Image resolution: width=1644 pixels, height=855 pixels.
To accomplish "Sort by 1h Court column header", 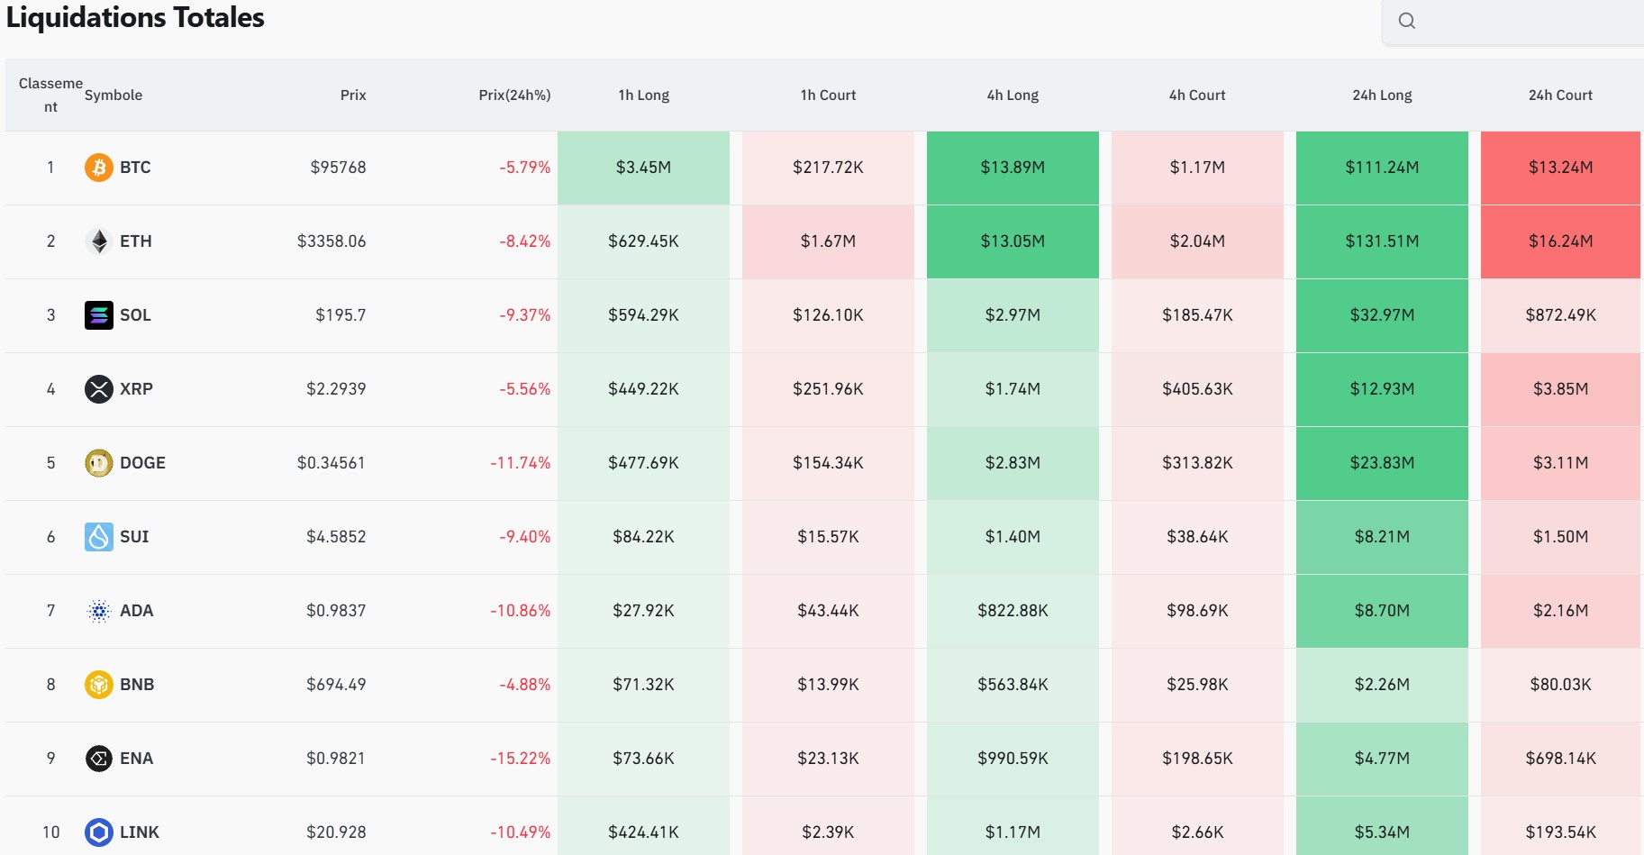I will 828,96.
